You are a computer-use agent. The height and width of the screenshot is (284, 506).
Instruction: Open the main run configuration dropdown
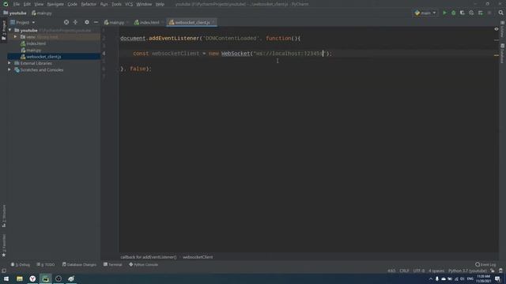pos(425,13)
